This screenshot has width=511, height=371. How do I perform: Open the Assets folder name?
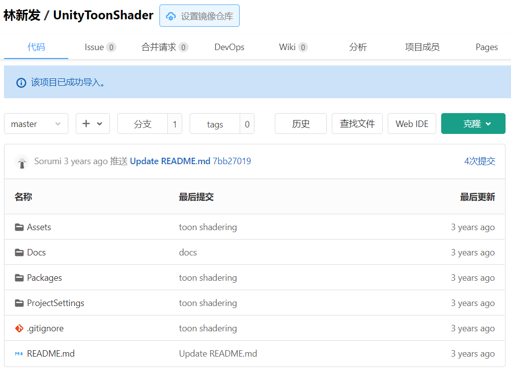pyautogui.click(x=39, y=227)
